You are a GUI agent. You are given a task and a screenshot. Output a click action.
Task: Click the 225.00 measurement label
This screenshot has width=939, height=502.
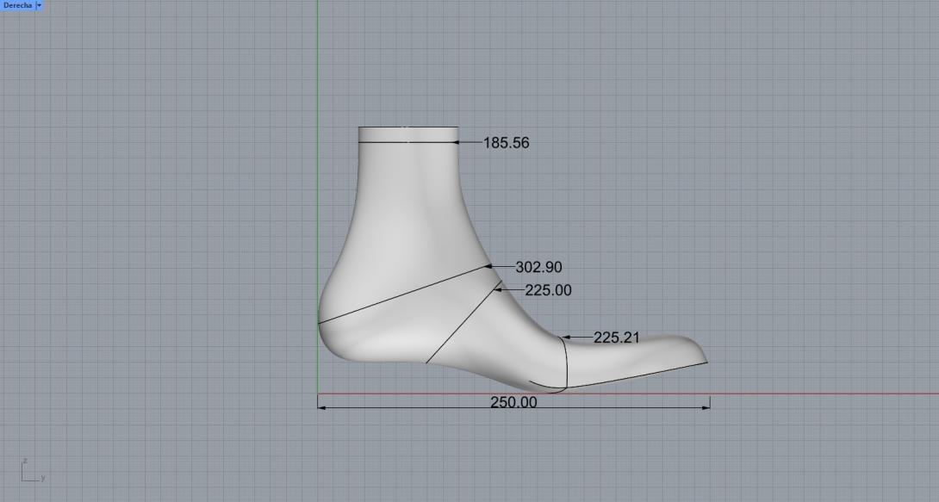[548, 291]
